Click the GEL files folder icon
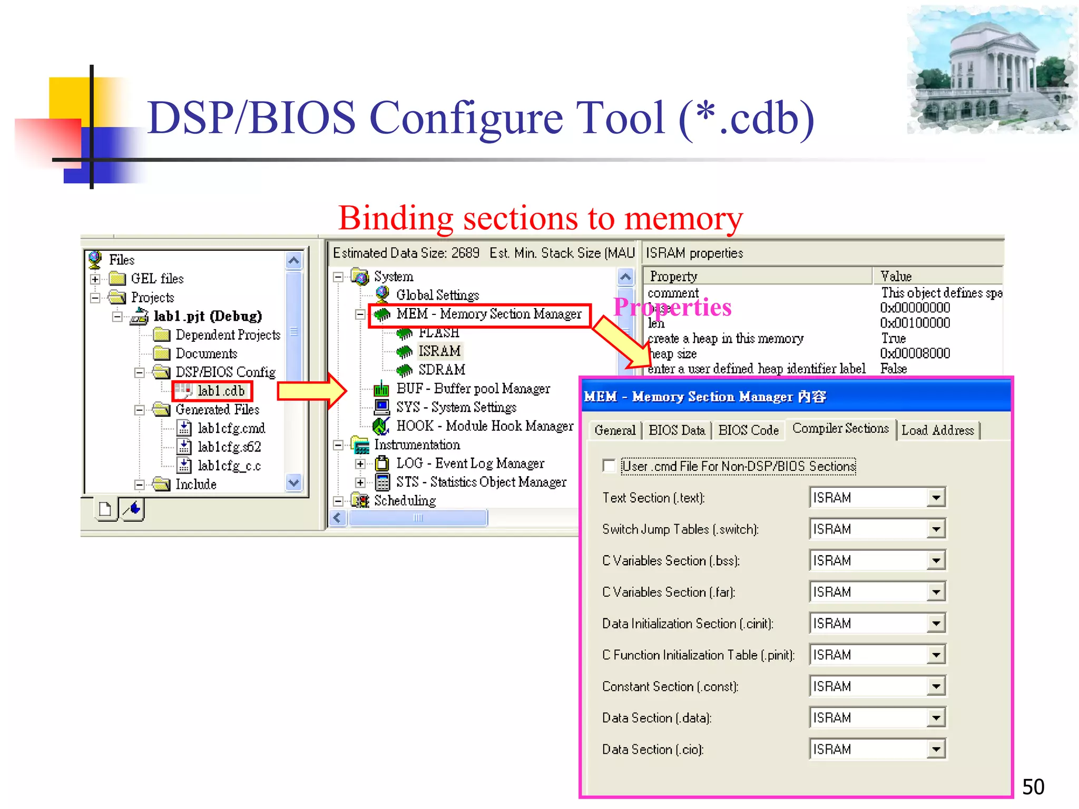This screenshot has width=1079, height=809. pos(117,278)
